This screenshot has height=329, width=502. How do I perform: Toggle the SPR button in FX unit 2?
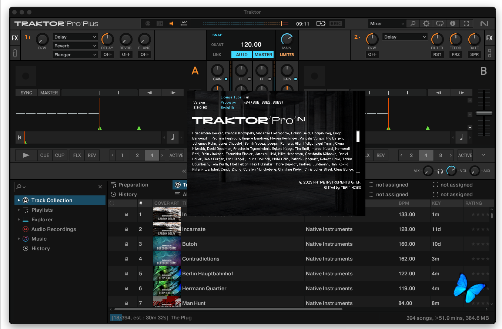coord(474,54)
